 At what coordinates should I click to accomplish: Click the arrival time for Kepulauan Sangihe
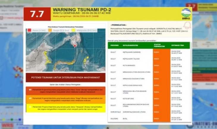177,52
